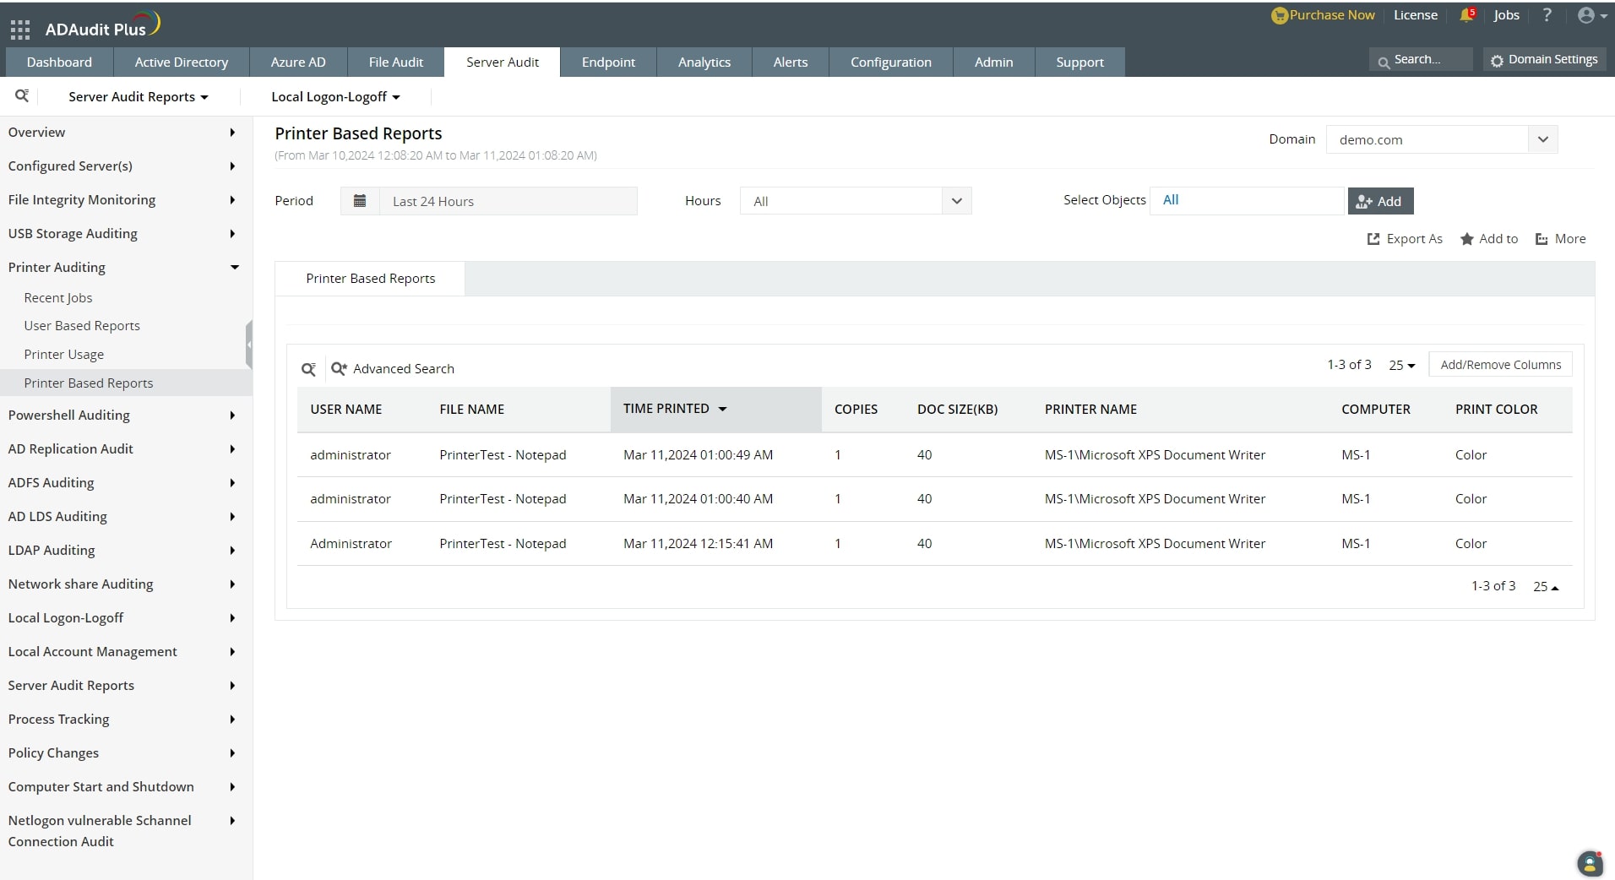
Task: Open the Support tab
Action: coord(1080,62)
